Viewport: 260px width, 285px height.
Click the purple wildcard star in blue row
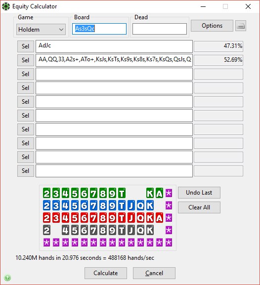click(169, 205)
